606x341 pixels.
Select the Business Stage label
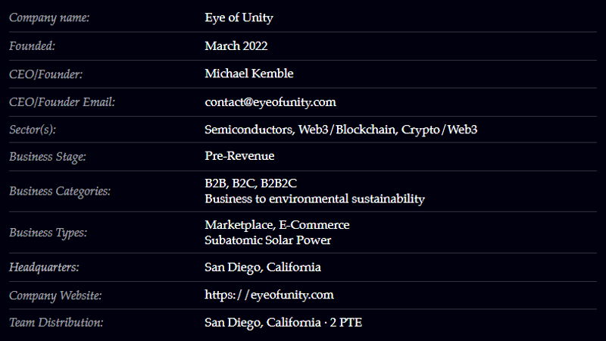[47, 157]
